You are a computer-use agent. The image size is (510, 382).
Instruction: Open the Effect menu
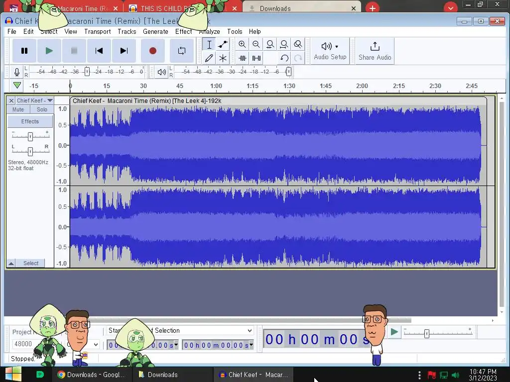click(183, 31)
